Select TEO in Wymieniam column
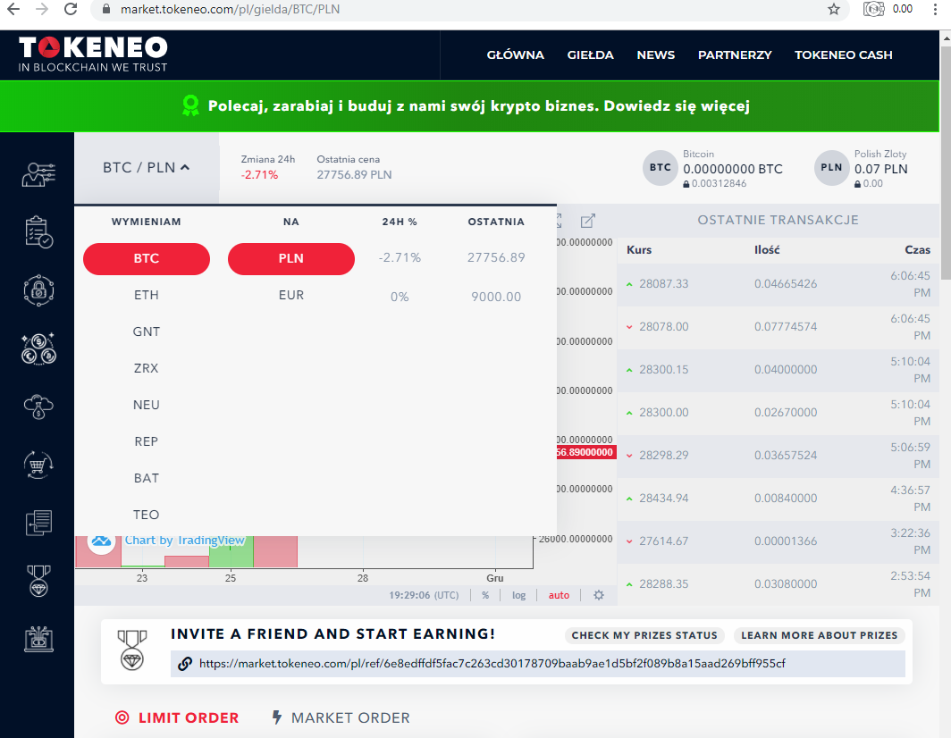The image size is (951, 738). click(147, 515)
